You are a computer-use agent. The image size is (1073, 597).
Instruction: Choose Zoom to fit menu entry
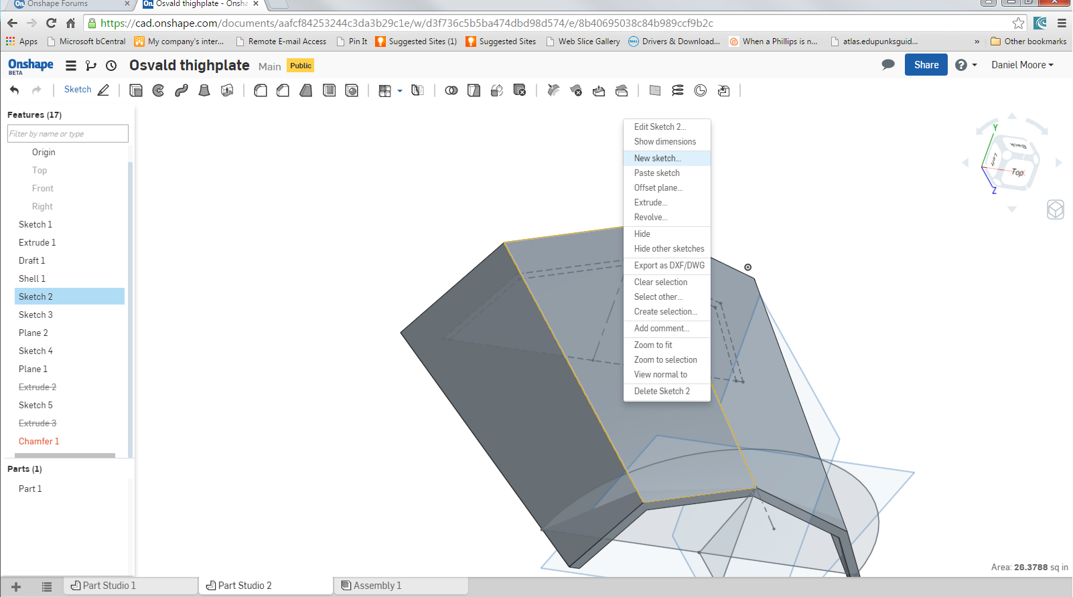[x=667, y=345]
